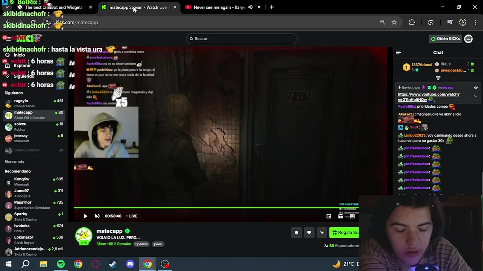This screenshot has height=271, width=483.
Task: Select matecapp in the sidebar
Action: (x=34, y=115)
